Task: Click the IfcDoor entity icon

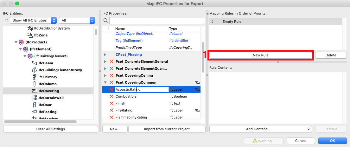Action: [35, 105]
